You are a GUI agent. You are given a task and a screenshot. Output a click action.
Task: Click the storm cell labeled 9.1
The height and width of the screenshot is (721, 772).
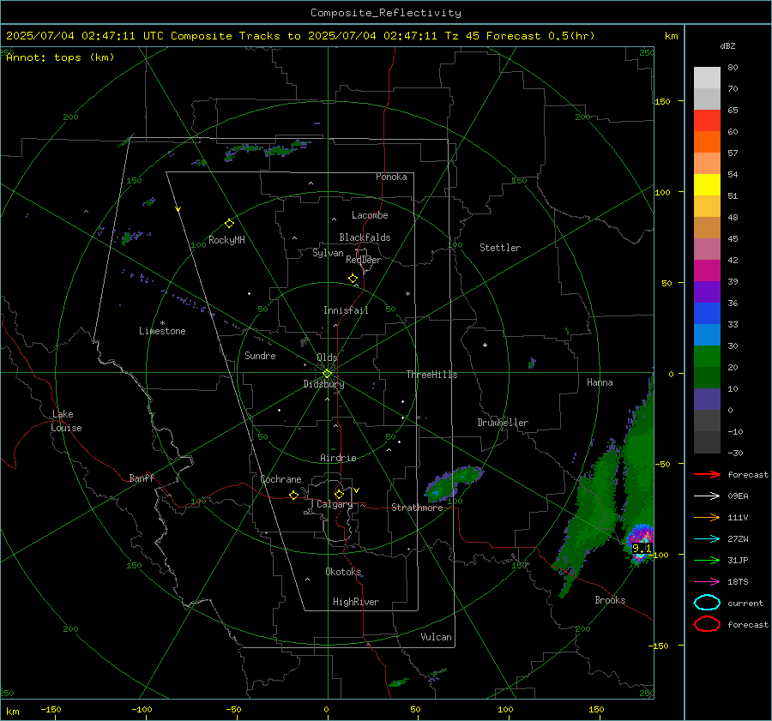[x=641, y=544]
